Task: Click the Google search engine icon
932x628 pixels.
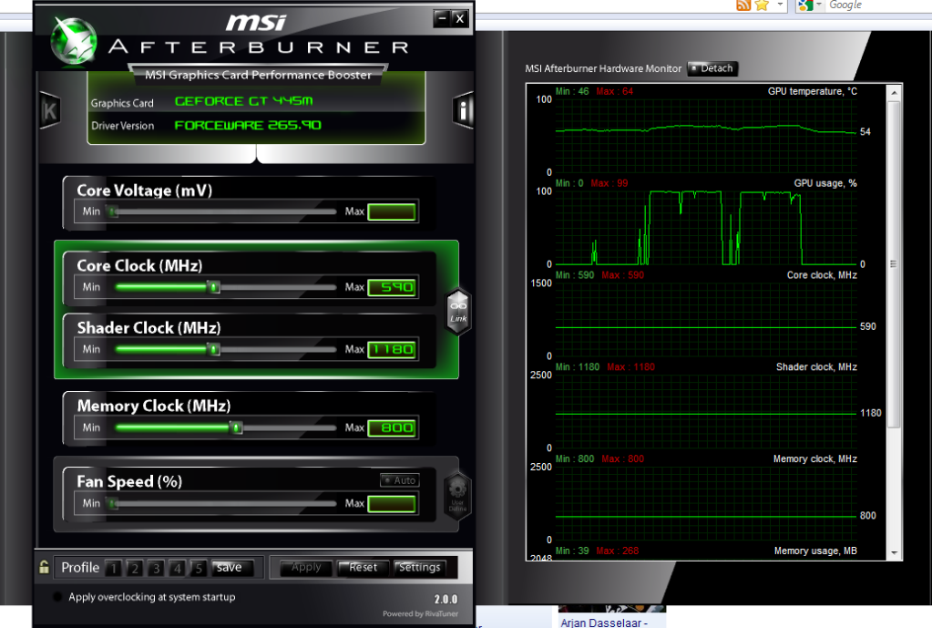Action: pos(805,5)
